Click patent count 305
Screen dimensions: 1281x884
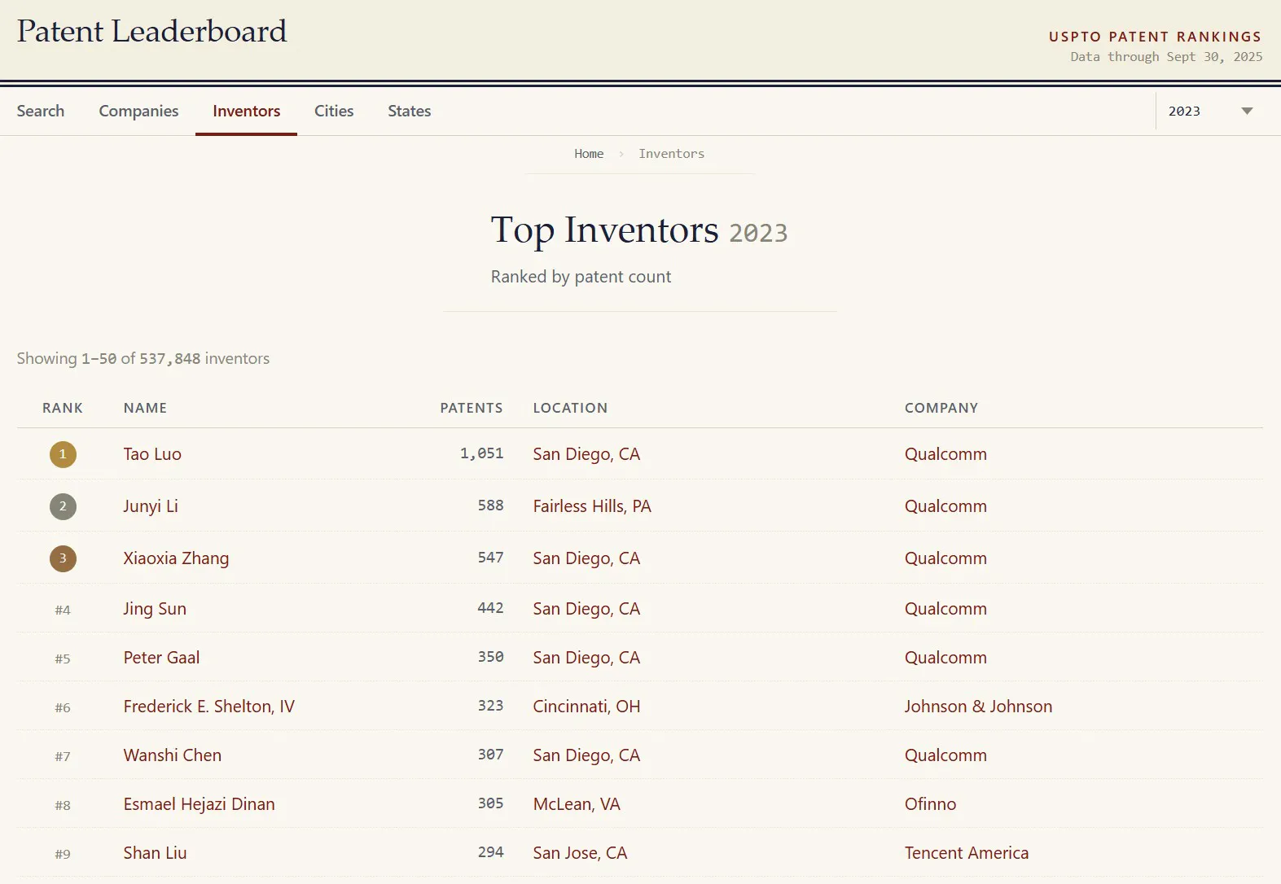pyautogui.click(x=491, y=803)
